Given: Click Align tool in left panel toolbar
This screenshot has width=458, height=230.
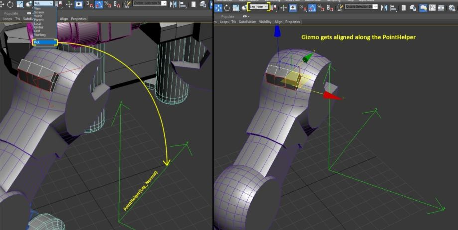Looking at the screenshot, I should pyautogui.click(x=183, y=4).
